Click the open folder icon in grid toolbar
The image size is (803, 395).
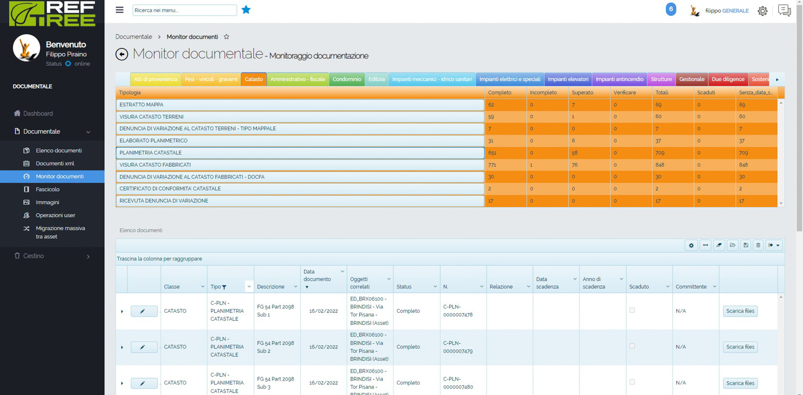pyautogui.click(x=732, y=245)
